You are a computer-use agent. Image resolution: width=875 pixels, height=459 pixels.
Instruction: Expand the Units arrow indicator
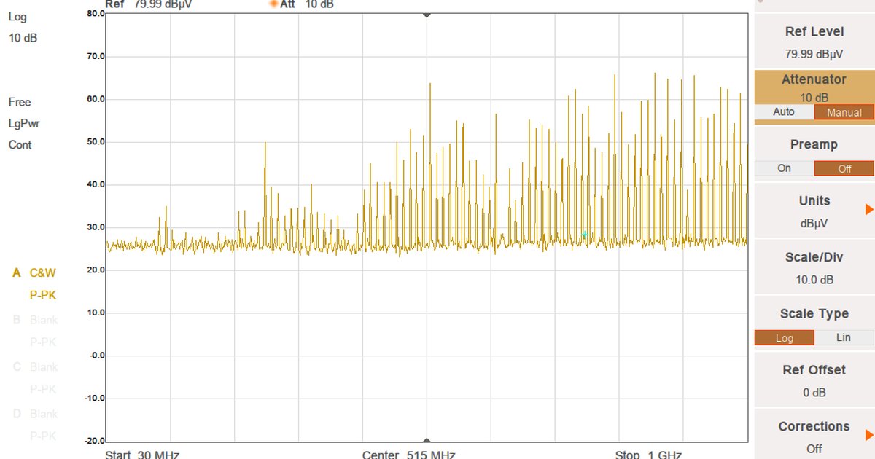pyautogui.click(x=869, y=210)
